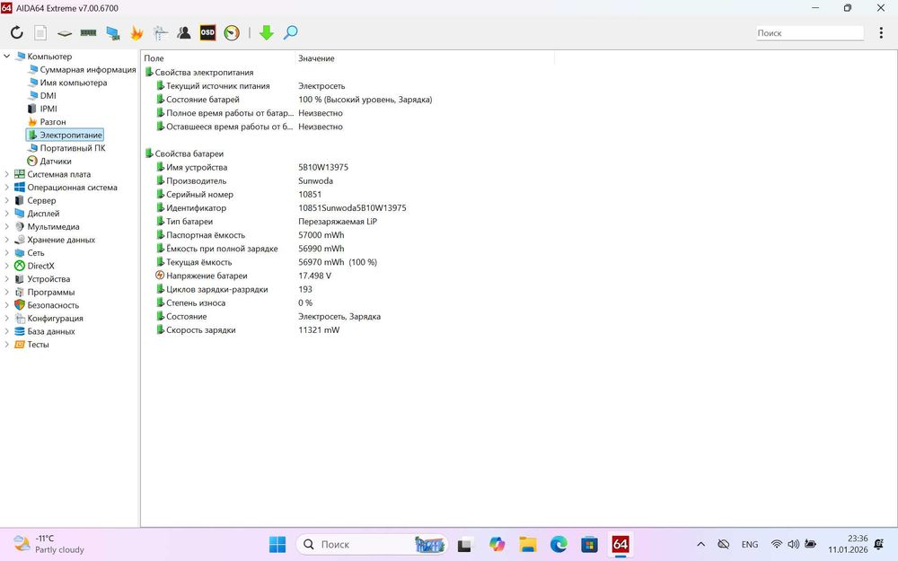Screen dimensions: 898x561
Task: Collapse the Компьютер tree node
Action: pyautogui.click(x=7, y=56)
